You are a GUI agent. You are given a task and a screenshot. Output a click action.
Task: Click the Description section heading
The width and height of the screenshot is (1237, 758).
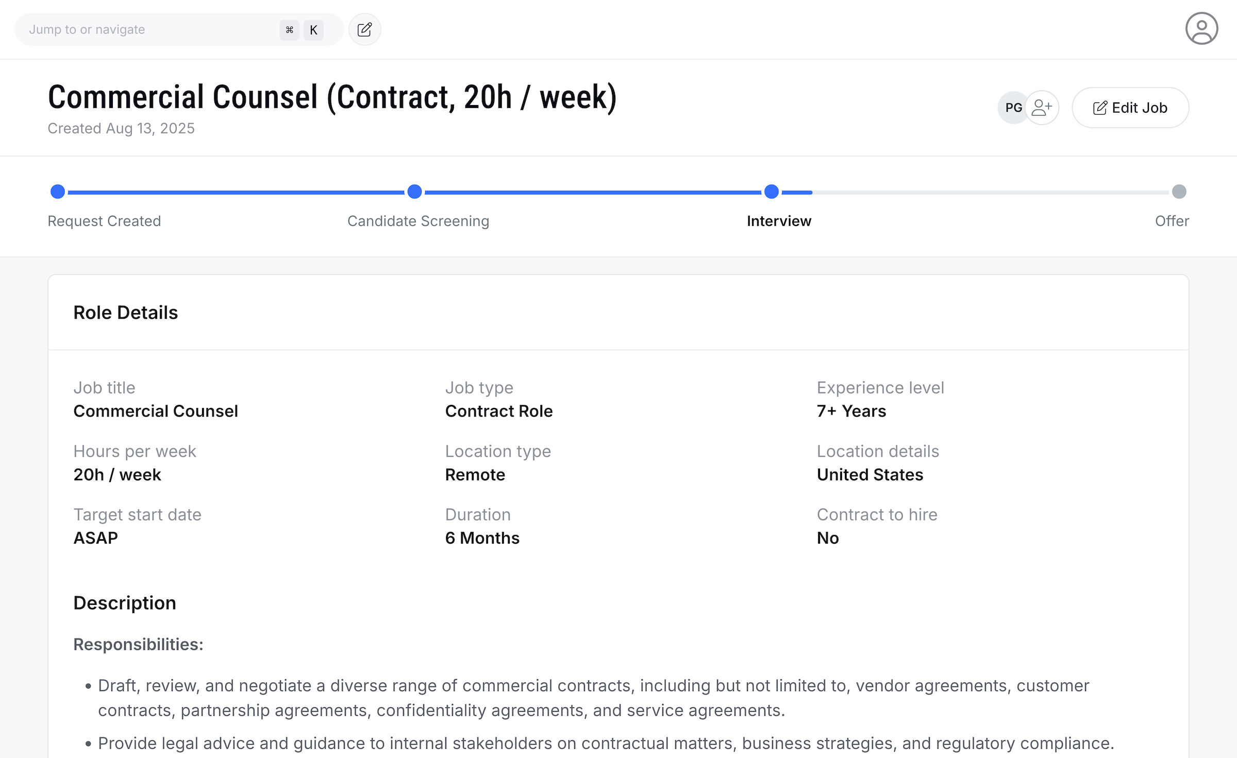pos(125,603)
